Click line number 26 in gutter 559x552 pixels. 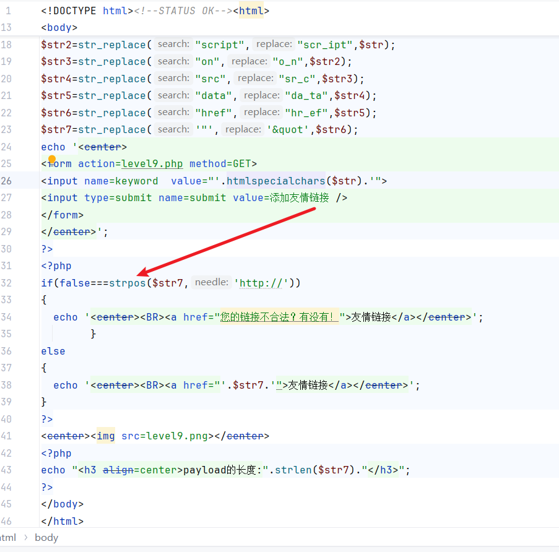[x=6, y=181]
